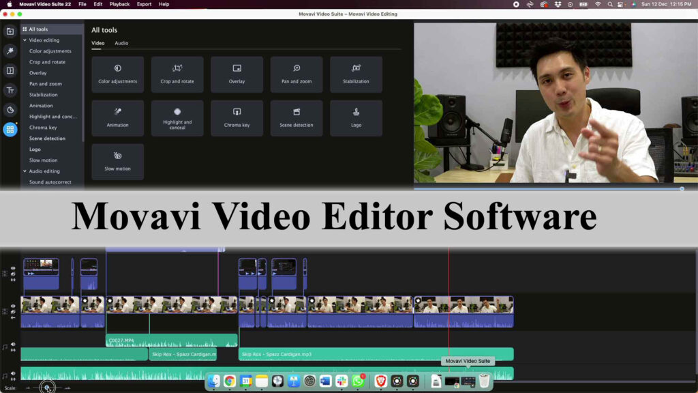Open the Playback menu
This screenshot has height=393, width=698.
click(x=119, y=4)
